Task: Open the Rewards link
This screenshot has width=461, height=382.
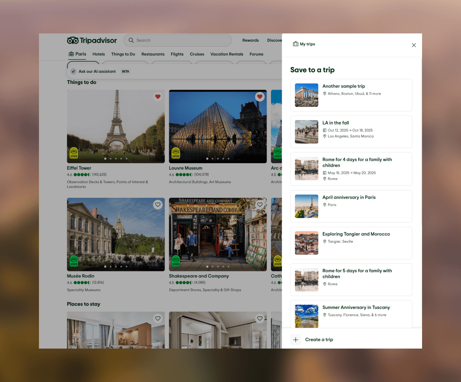Action: click(250, 40)
